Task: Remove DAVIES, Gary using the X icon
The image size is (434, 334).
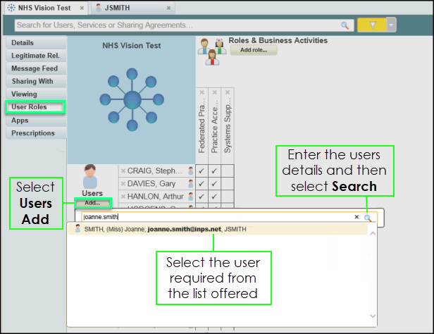Action: pos(123,183)
